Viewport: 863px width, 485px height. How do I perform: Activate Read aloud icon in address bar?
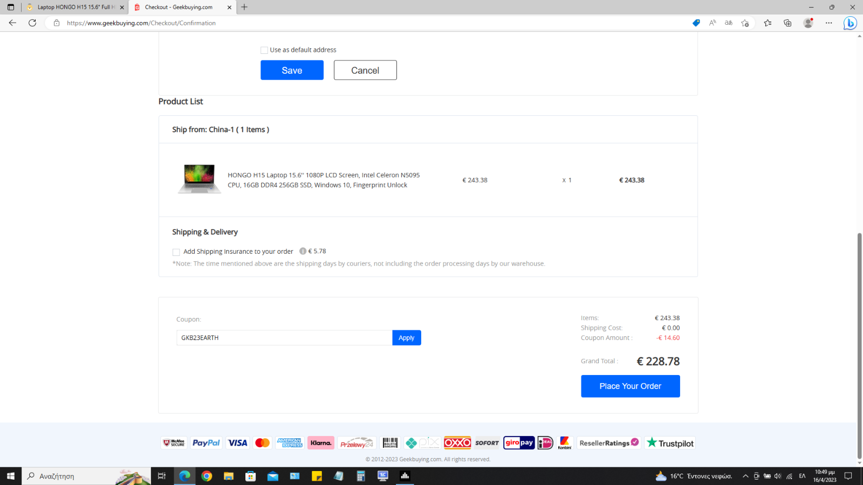tap(713, 23)
